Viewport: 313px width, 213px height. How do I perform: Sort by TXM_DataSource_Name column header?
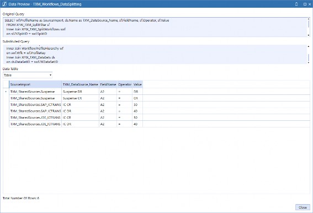tap(80, 84)
